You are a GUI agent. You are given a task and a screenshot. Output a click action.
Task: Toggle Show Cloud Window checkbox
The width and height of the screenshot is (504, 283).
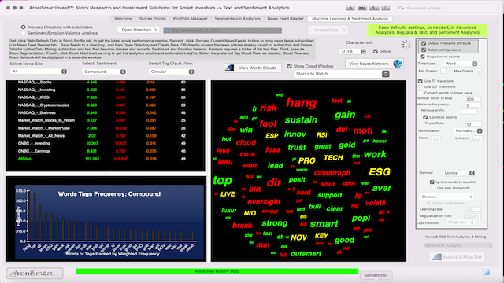click(x=290, y=66)
